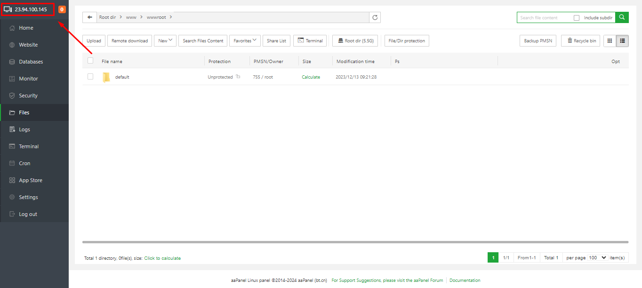Screen dimensions: 642x288
Task: Click the Terminal sidebar icon
Action: click(12, 146)
